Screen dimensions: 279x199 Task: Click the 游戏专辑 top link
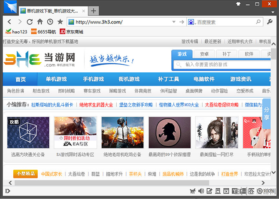pyautogui.click(x=190, y=42)
